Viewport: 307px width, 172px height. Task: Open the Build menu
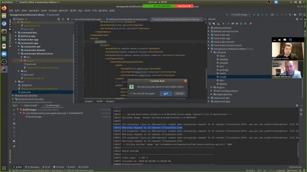(73, 11)
